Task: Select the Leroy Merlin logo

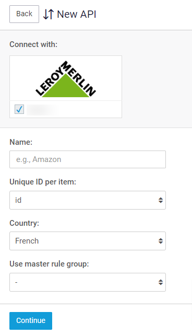Action: click(x=66, y=78)
